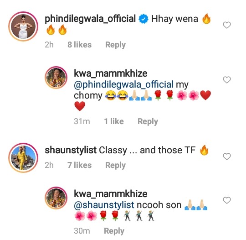Open phindilegwala_official username at top comment
The width and height of the screenshot is (246, 240).
(x=90, y=19)
